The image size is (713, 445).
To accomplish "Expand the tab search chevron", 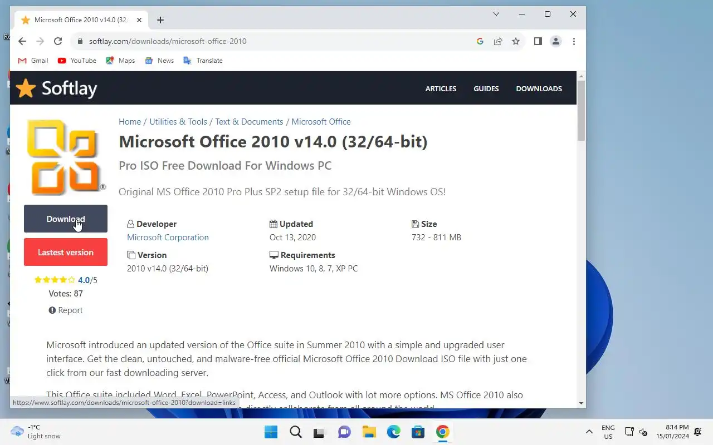I will 496,14.
